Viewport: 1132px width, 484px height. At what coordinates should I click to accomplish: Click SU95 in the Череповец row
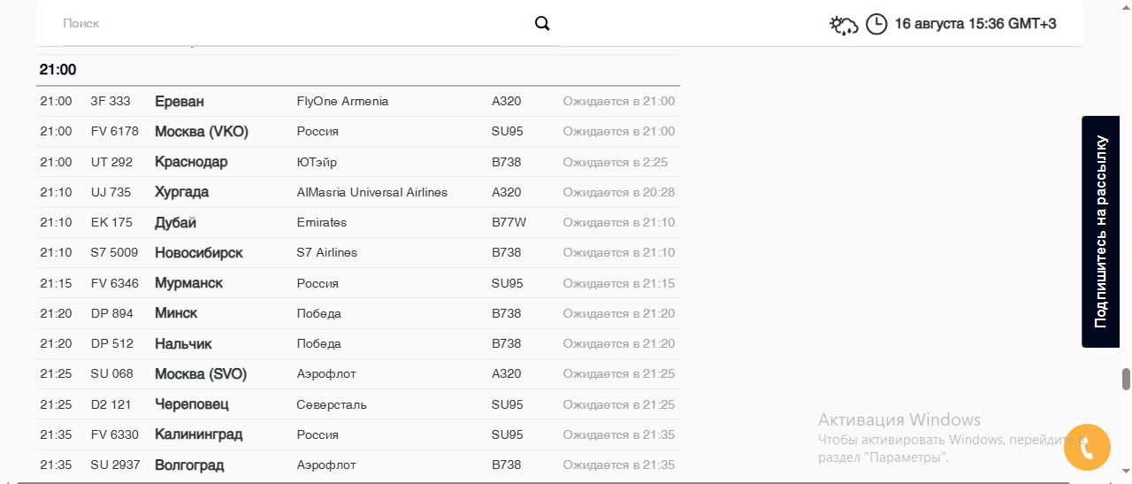click(x=508, y=404)
